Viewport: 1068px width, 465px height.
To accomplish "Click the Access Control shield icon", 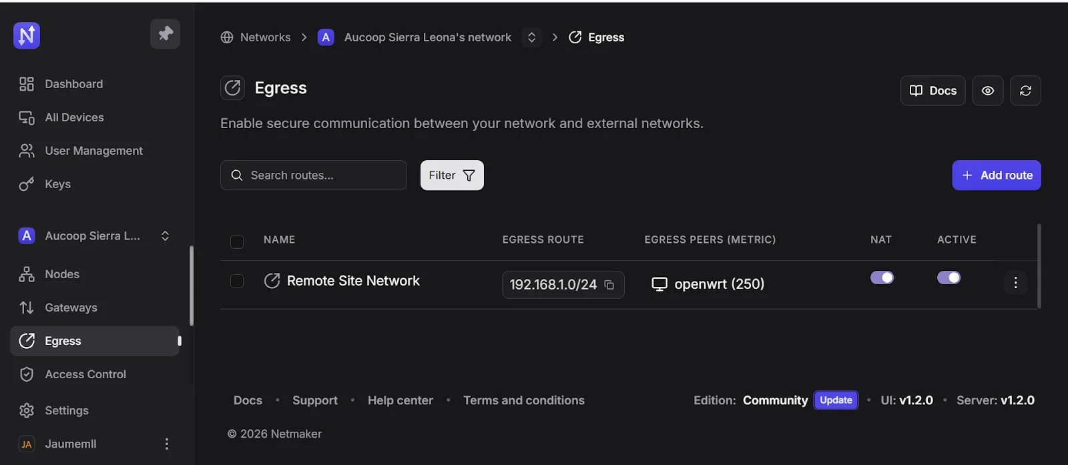I will point(27,374).
